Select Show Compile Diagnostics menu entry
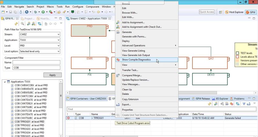The width and height of the screenshot is (258, 137). [x=147, y=60]
